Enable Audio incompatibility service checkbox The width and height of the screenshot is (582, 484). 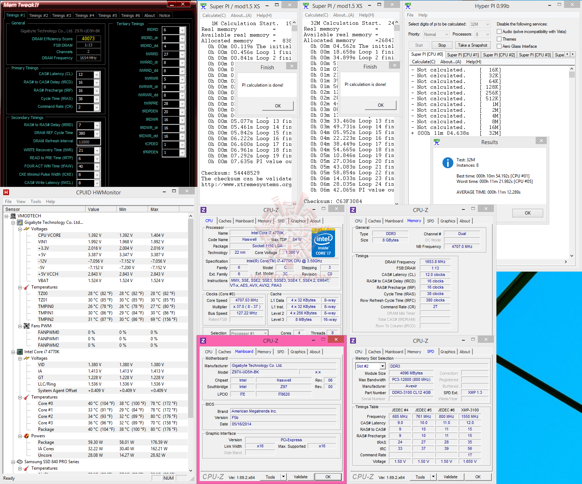pyautogui.click(x=499, y=32)
